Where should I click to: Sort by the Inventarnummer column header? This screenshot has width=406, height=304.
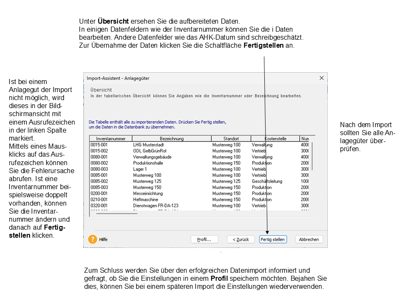click(111, 138)
